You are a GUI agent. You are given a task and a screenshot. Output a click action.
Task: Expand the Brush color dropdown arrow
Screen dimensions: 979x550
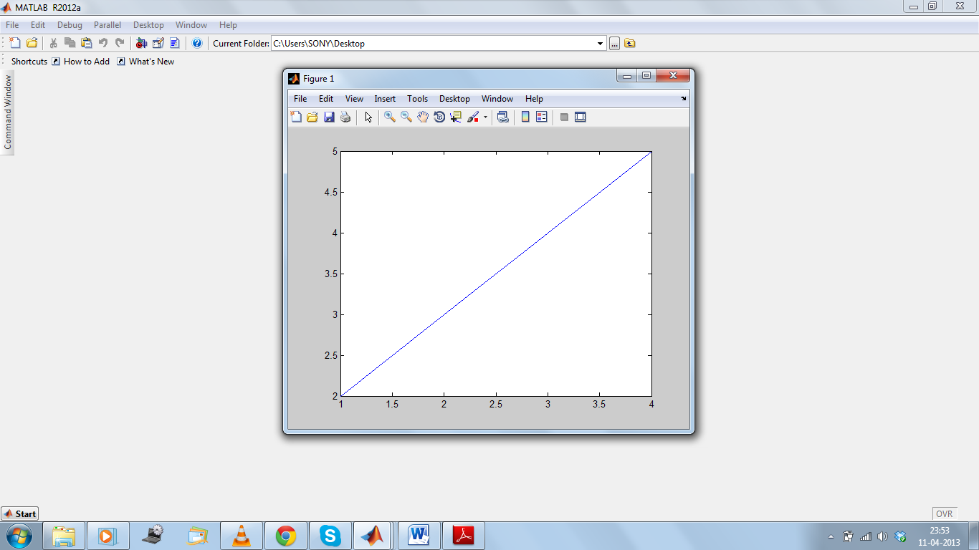485,117
